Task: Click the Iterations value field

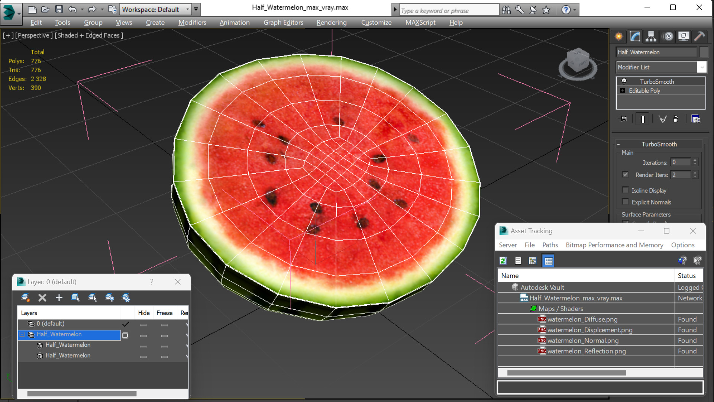Action: pyautogui.click(x=681, y=162)
